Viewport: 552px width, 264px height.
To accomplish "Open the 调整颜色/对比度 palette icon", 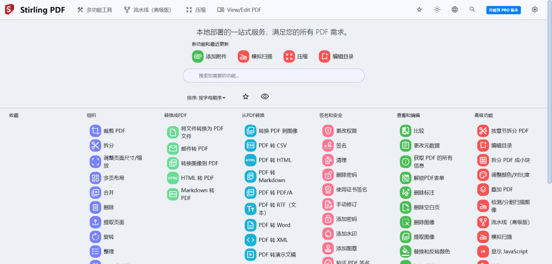I will (483, 175).
